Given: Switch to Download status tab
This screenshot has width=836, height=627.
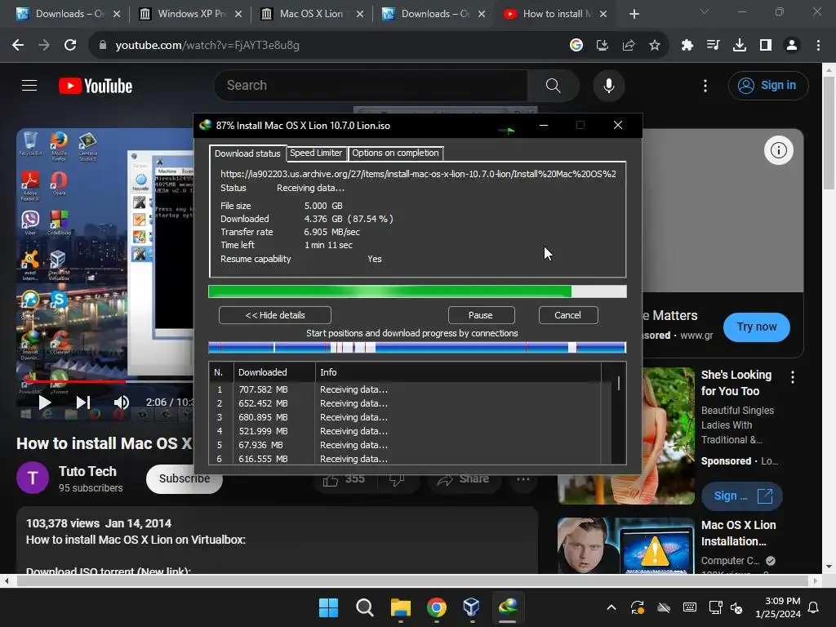Looking at the screenshot, I should [247, 153].
